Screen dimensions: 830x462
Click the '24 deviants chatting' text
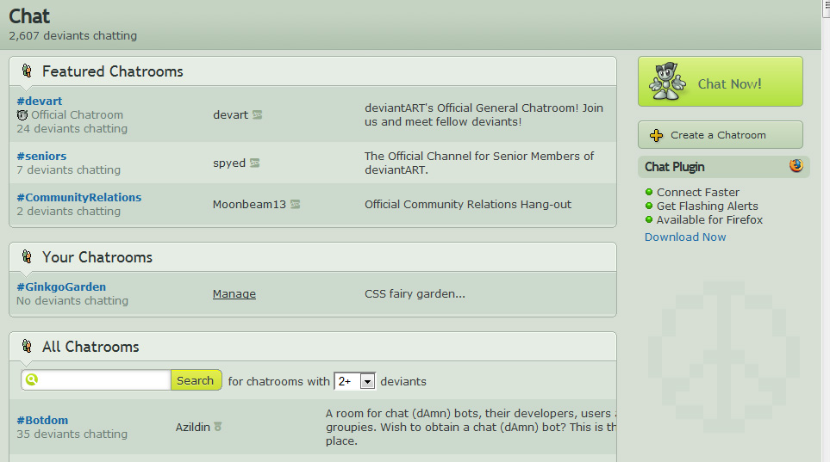[72, 128]
